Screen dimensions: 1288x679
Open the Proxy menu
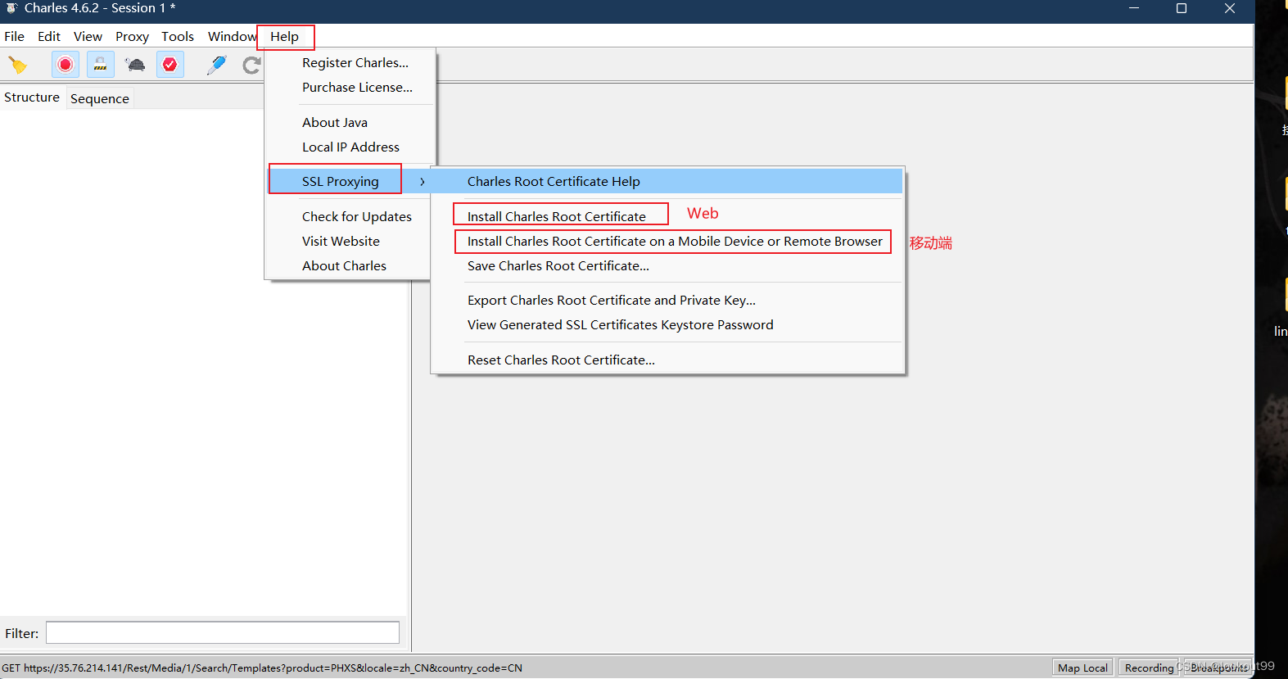point(132,37)
